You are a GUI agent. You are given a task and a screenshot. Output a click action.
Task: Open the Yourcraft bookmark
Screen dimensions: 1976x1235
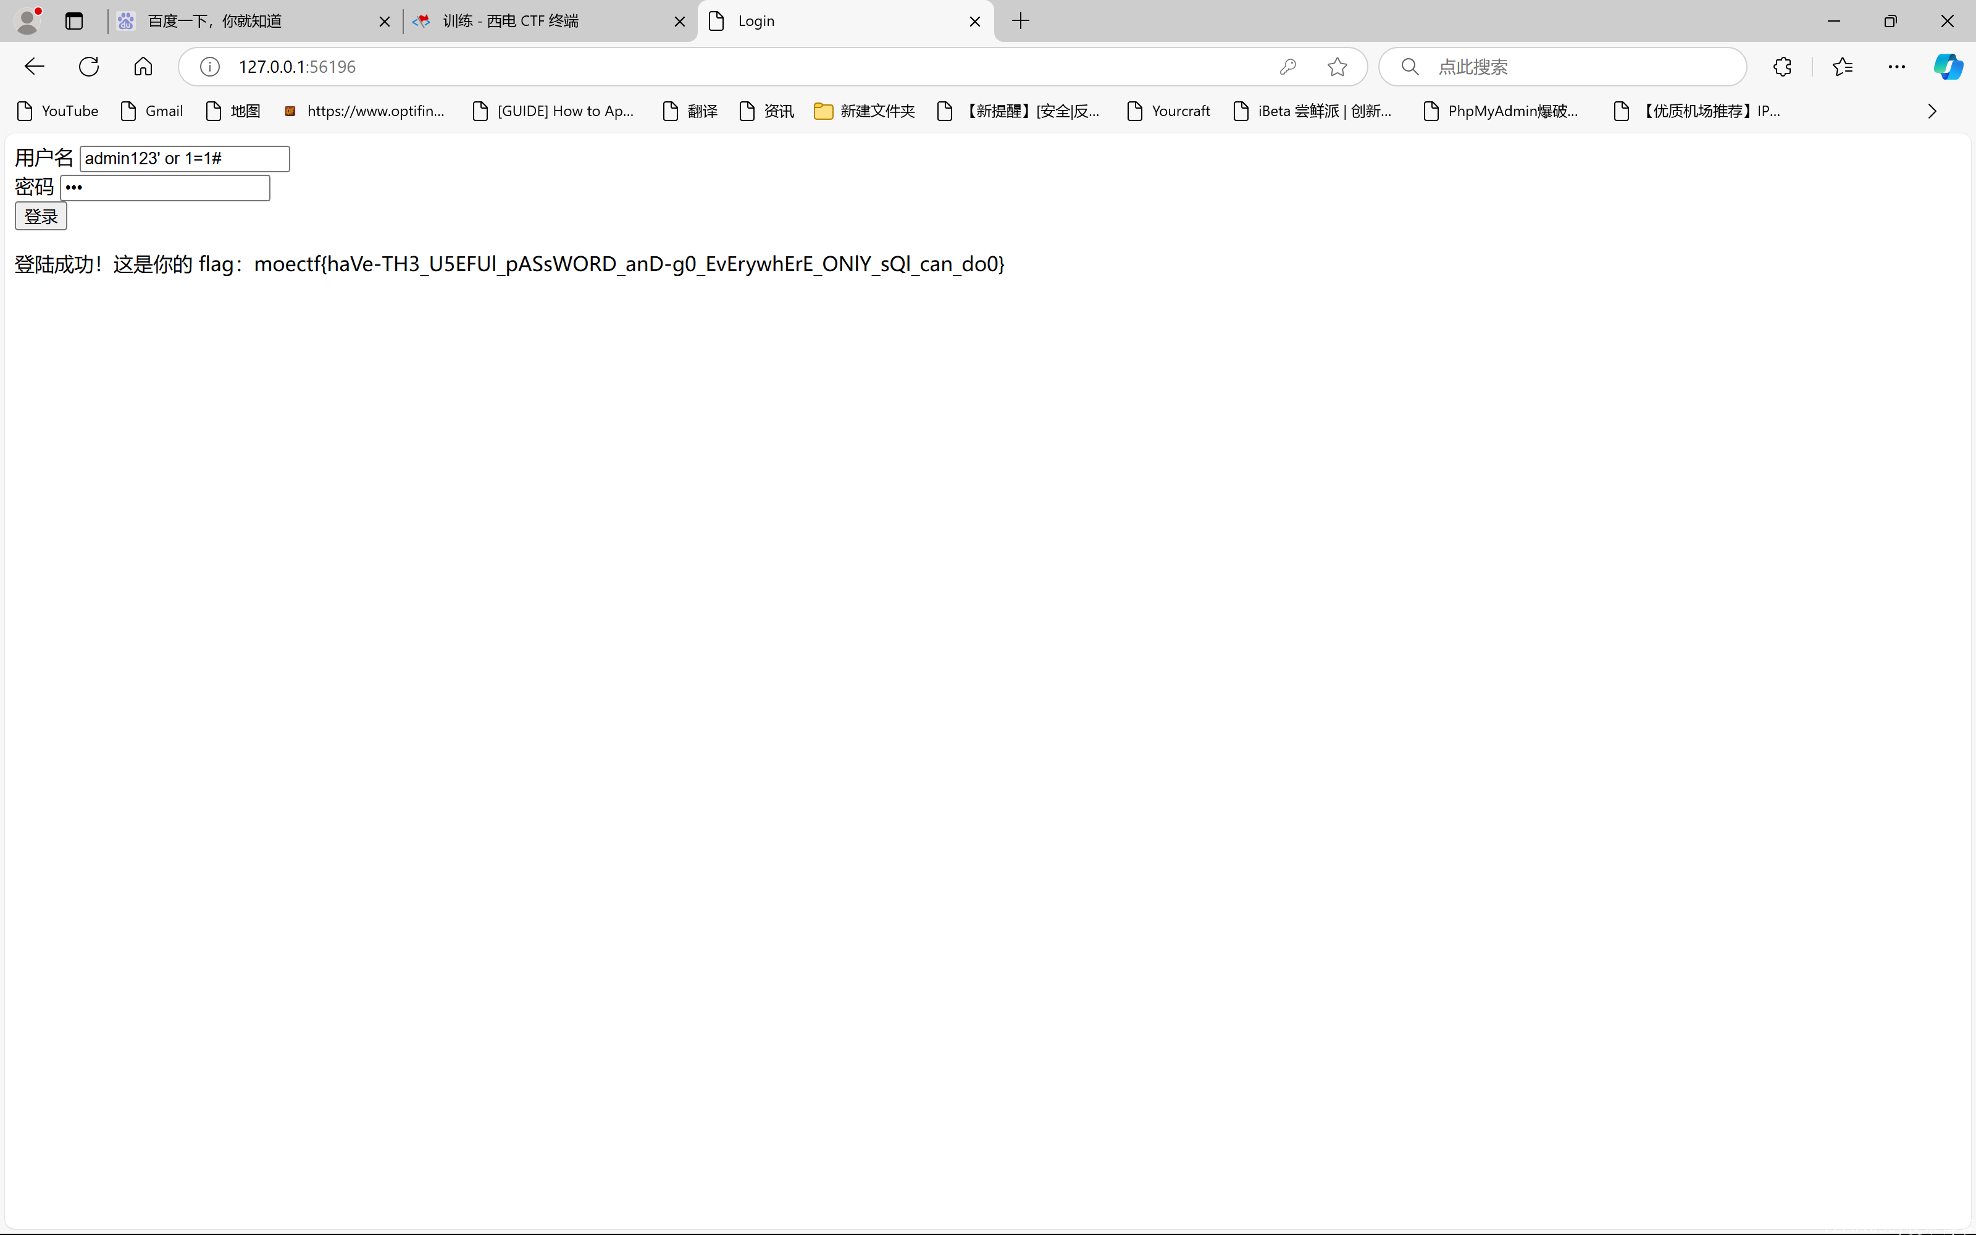[x=1170, y=111]
